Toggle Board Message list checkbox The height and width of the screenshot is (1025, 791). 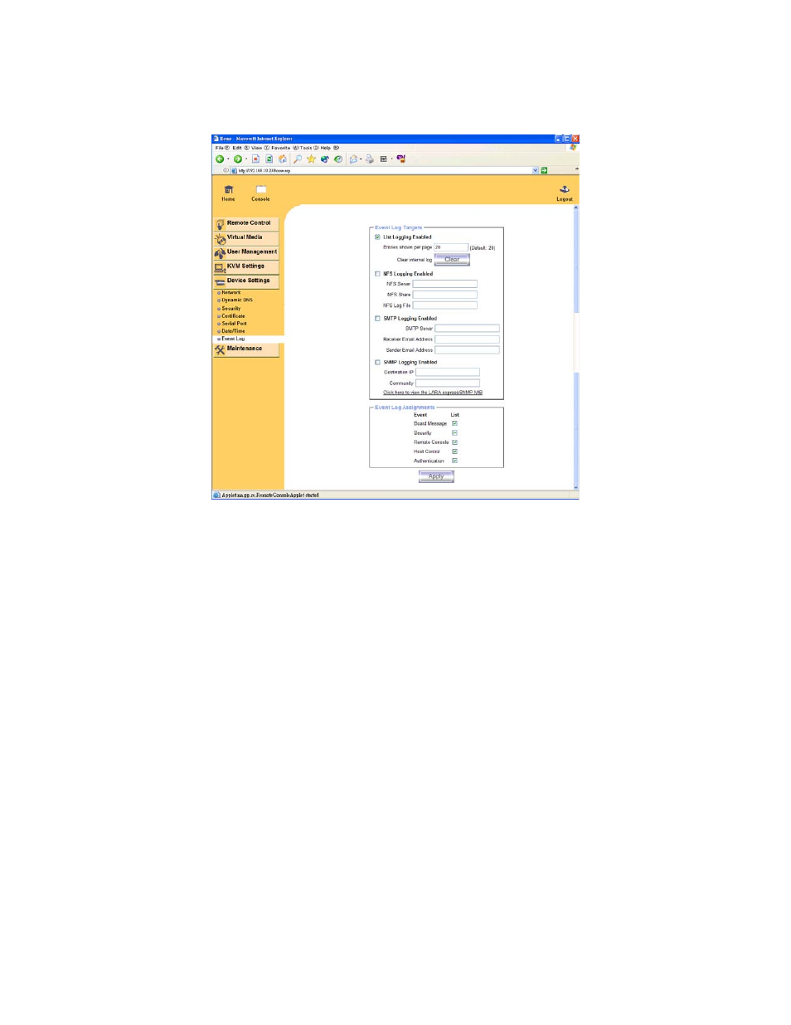[454, 423]
